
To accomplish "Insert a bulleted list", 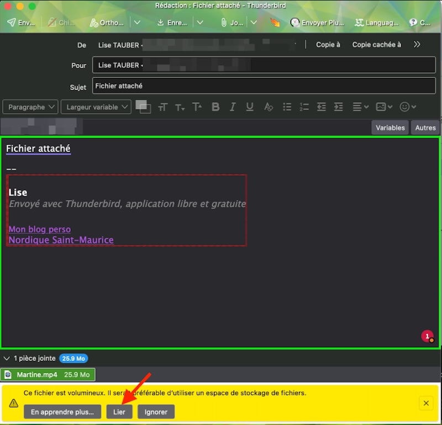I will pyautogui.click(x=287, y=107).
